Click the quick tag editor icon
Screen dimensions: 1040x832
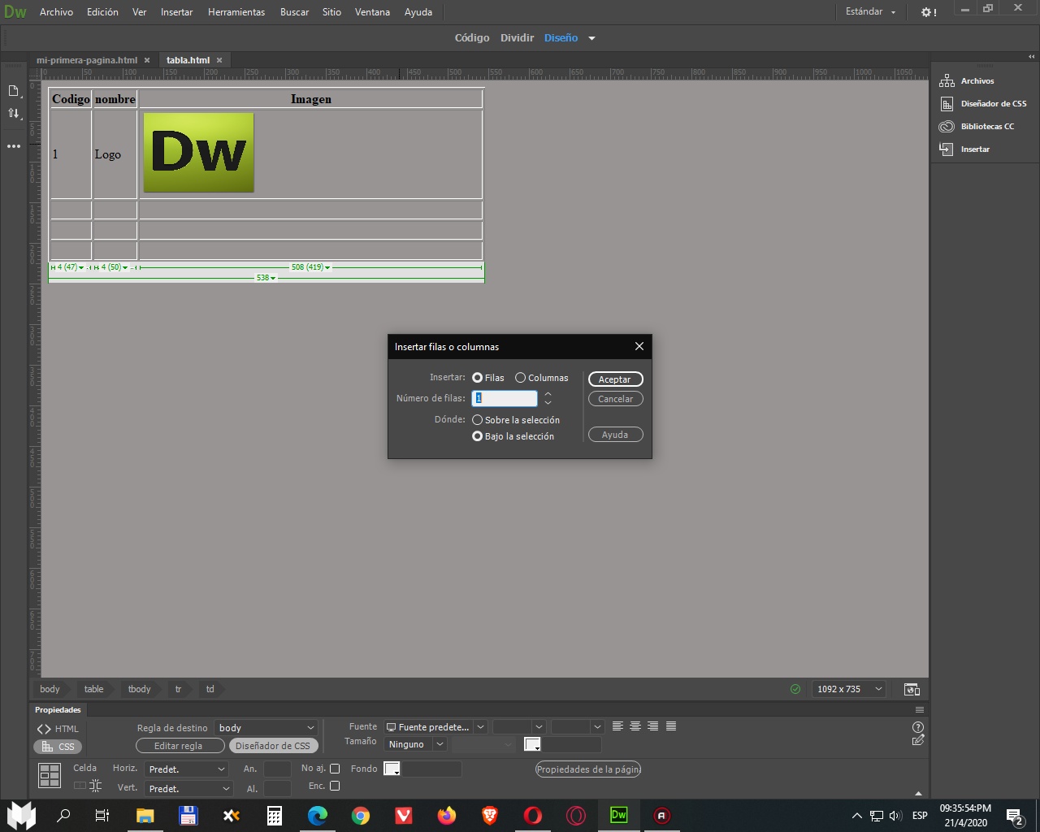tap(918, 740)
